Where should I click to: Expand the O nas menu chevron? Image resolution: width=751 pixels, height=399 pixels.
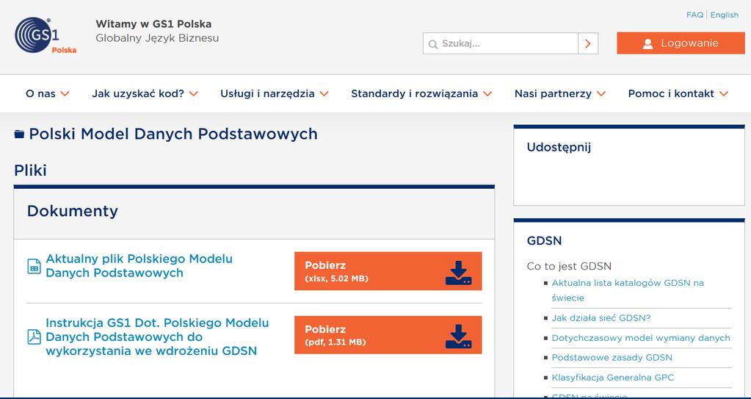pyautogui.click(x=65, y=93)
